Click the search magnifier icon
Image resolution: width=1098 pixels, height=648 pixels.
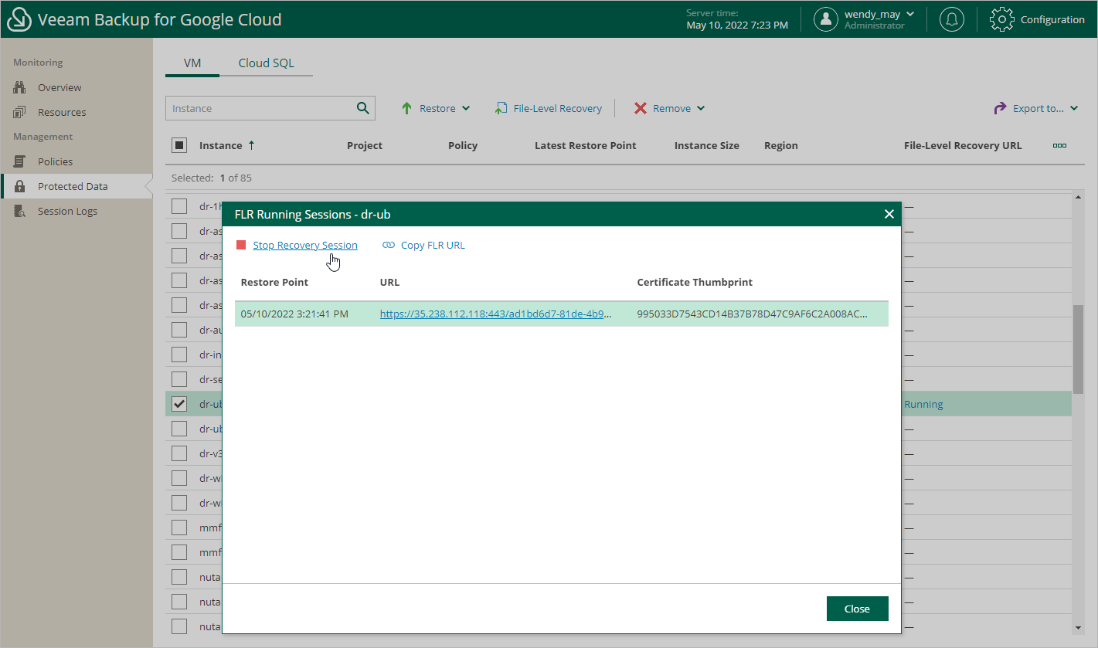(363, 108)
